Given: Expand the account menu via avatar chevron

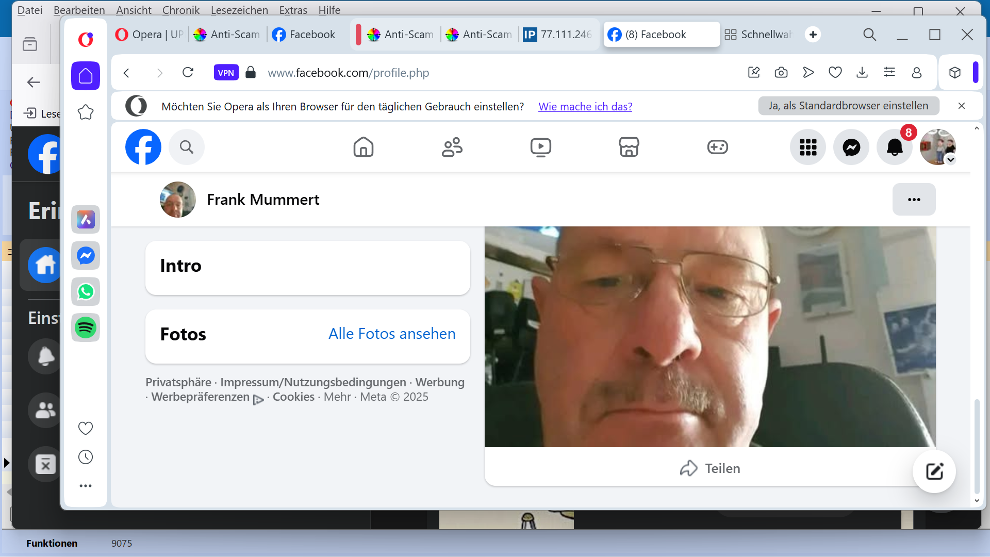Looking at the screenshot, I should pyautogui.click(x=950, y=160).
